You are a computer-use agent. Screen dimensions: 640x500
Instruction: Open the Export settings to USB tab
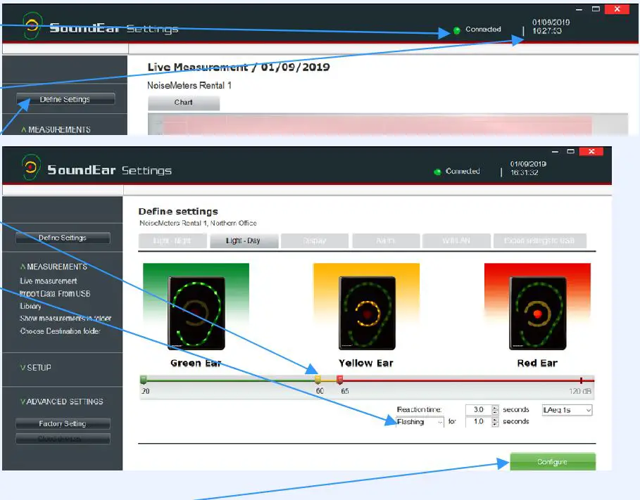(x=540, y=241)
